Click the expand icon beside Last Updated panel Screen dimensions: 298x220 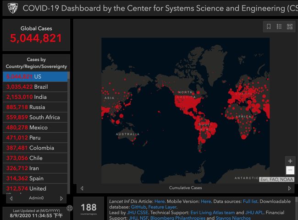(70, 208)
